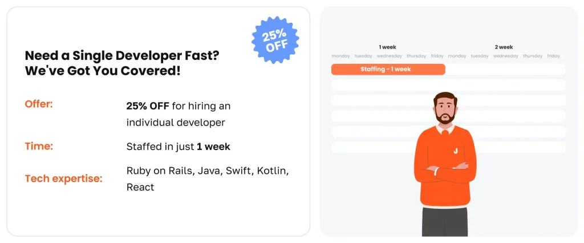Click the "25% OFF for hiring an" text
The image size is (584, 243).
(x=178, y=106)
